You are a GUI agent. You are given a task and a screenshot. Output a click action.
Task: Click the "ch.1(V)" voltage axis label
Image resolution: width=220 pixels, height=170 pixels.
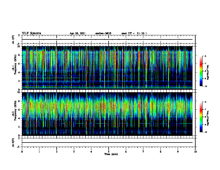(13, 39)
